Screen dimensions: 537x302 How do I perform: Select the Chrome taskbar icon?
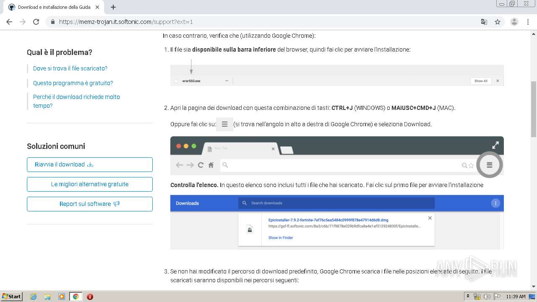point(76,297)
